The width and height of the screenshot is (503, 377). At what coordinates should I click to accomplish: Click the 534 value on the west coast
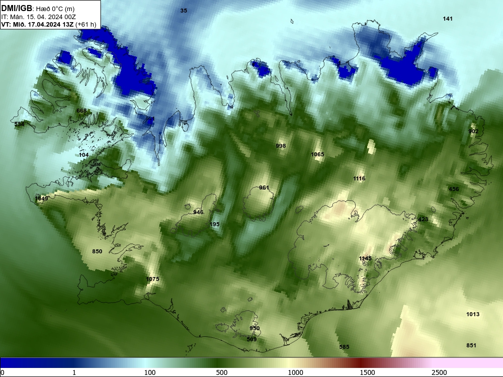click(19, 124)
